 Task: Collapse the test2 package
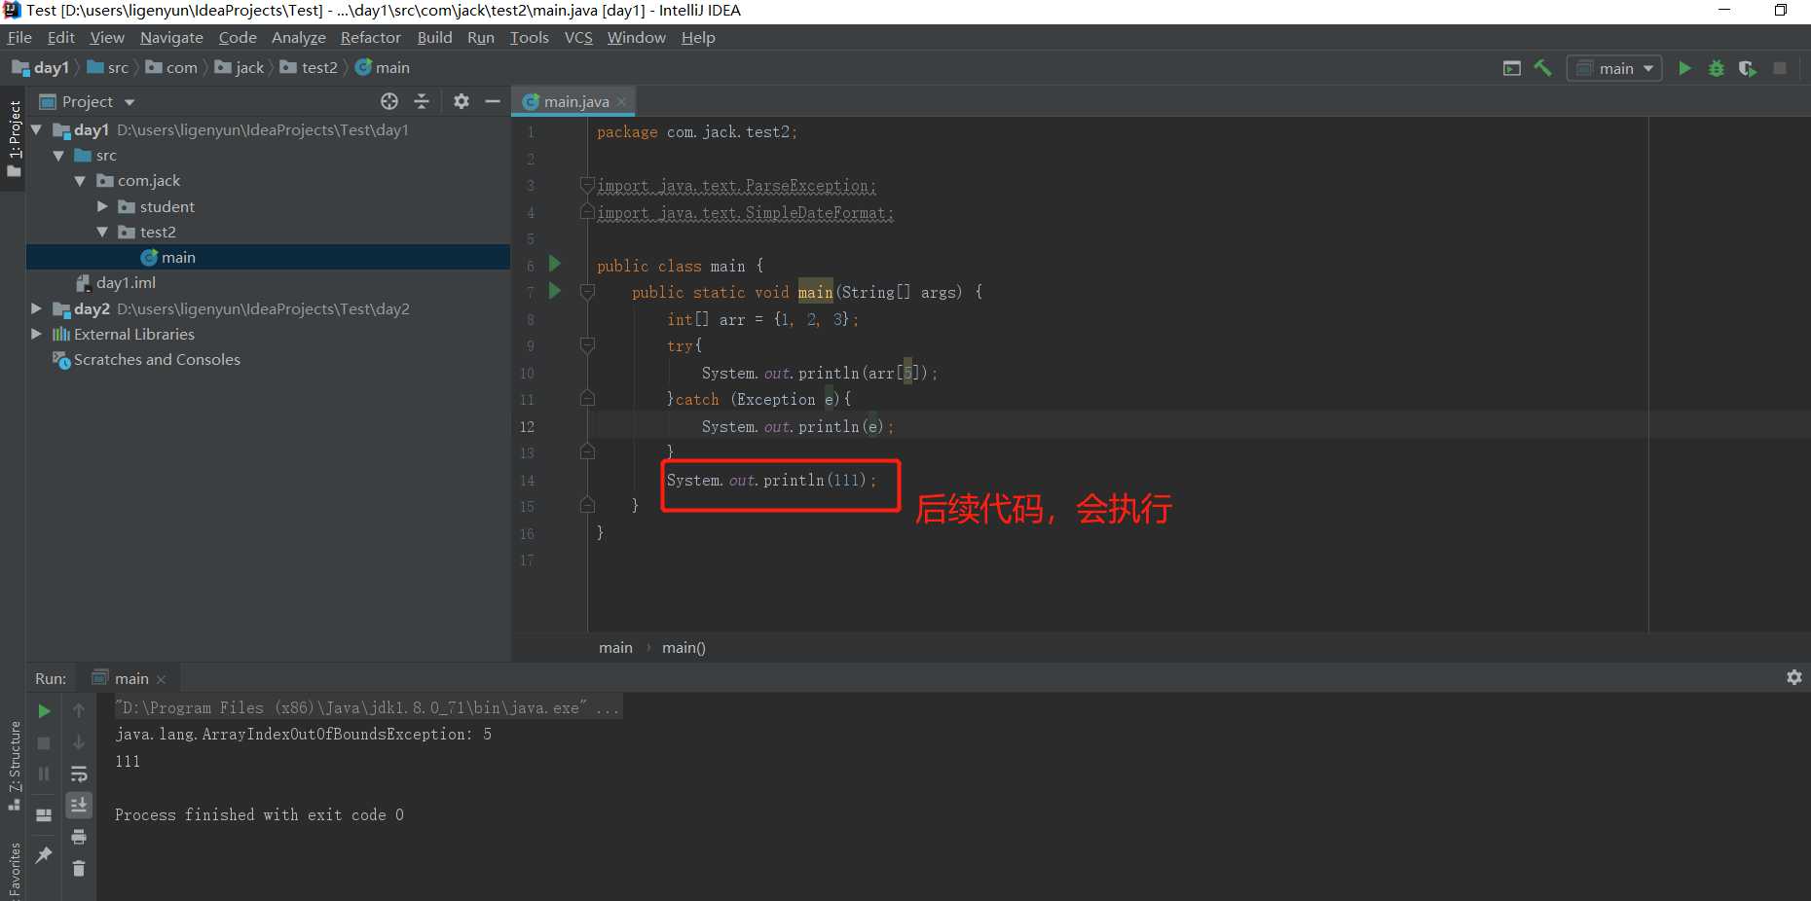pos(102,232)
